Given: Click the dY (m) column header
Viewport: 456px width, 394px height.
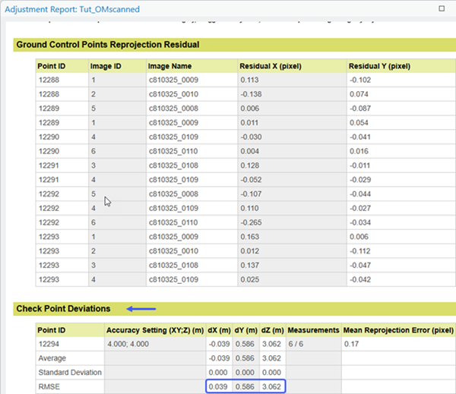Looking at the screenshot, I should 246,330.
